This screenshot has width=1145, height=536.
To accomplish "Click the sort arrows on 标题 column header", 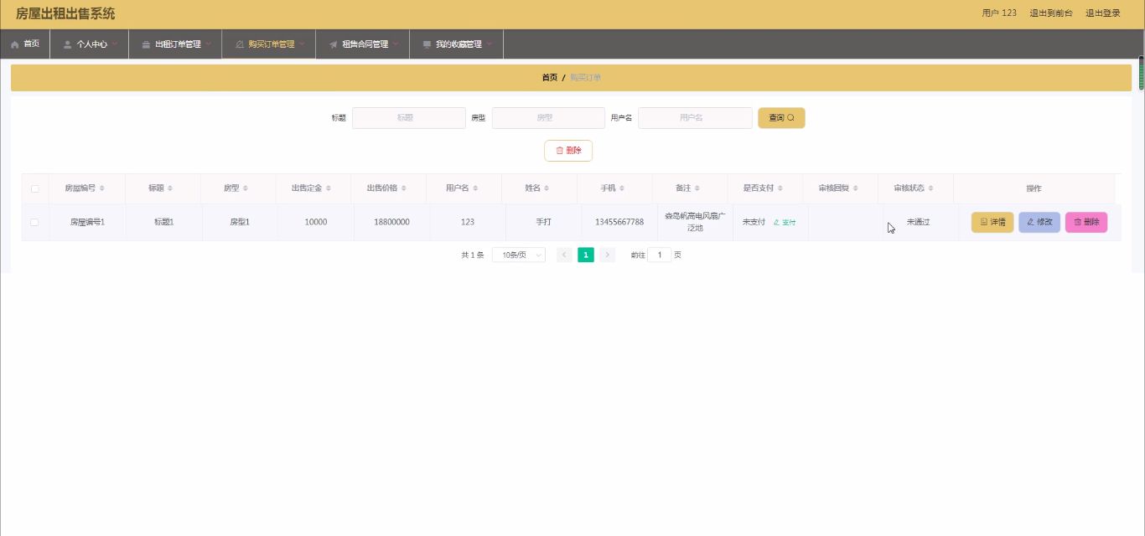I will (x=169, y=188).
